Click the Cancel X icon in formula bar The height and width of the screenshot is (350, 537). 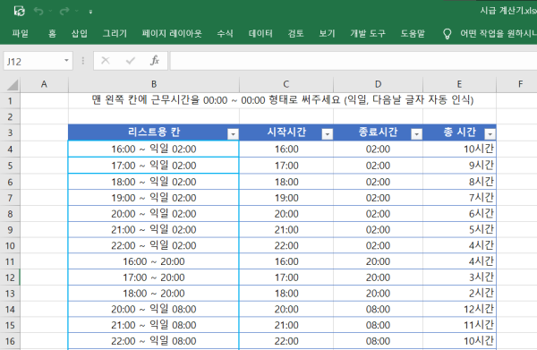click(106, 61)
